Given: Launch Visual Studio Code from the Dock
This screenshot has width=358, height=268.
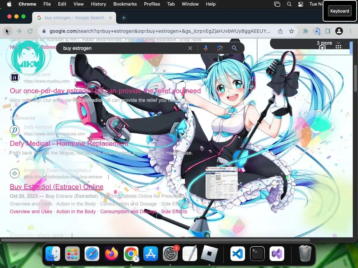Looking at the screenshot, I should 238,254.
